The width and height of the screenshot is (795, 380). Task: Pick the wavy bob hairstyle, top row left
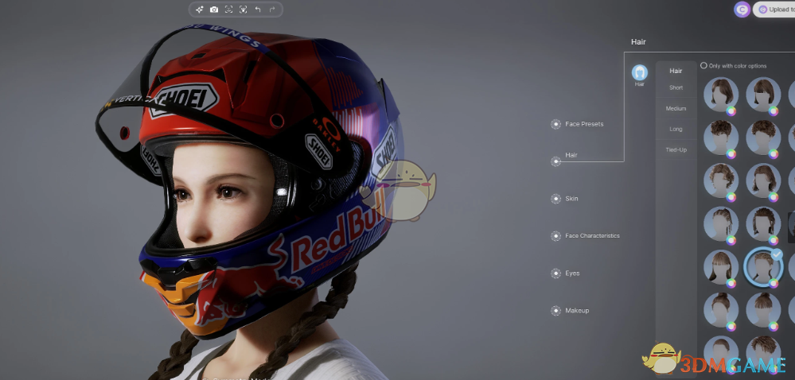720,95
